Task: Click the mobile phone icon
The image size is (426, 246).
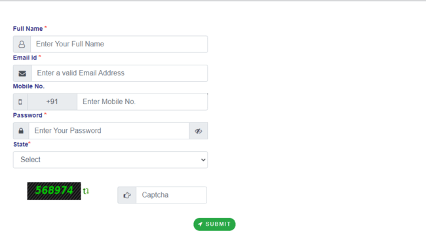Action: tap(20, 102)
